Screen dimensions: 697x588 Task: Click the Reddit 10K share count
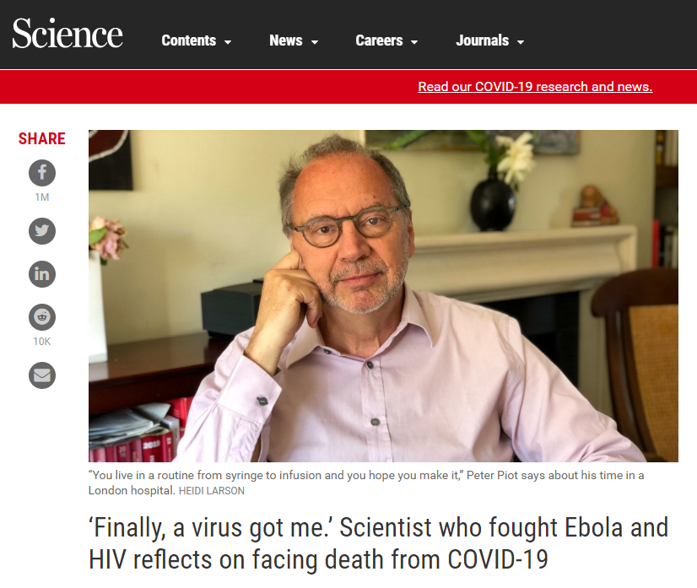click(42, 341)
